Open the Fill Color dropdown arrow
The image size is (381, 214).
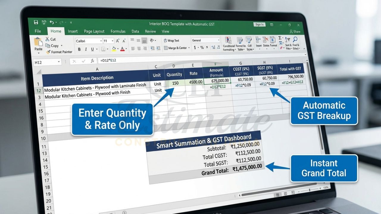117,49
